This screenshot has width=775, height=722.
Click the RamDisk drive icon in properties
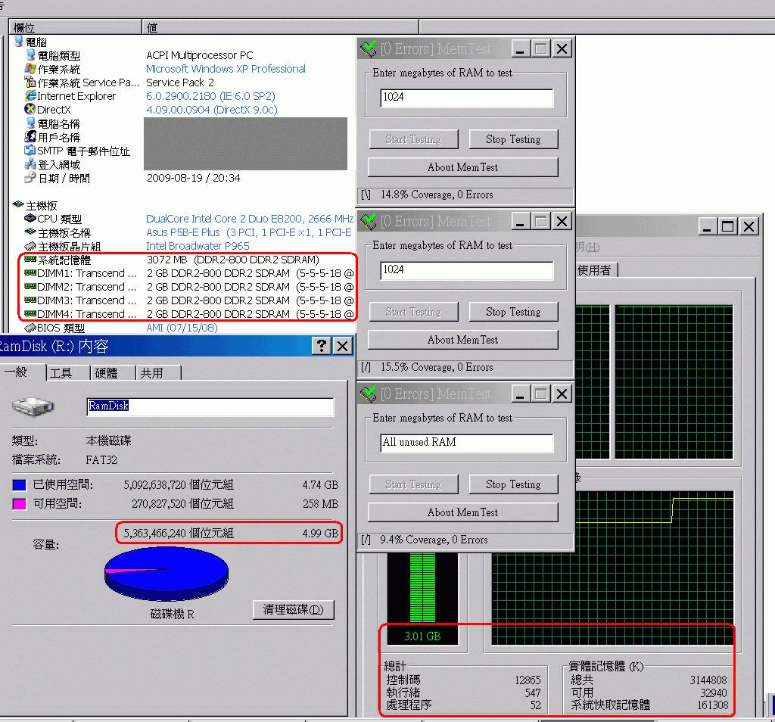pyautogui.click(x=33, y=406)
